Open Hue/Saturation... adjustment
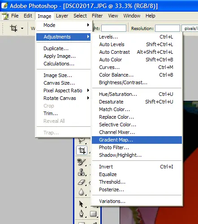Screen dimensions: 198x224 point(137,94)
